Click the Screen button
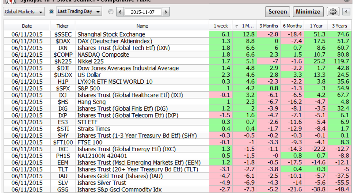354x193 pixels. (277, 12)
